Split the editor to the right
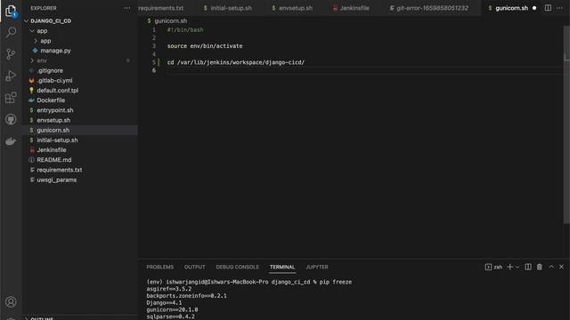 pyautogui.click(x=548, y=8)
